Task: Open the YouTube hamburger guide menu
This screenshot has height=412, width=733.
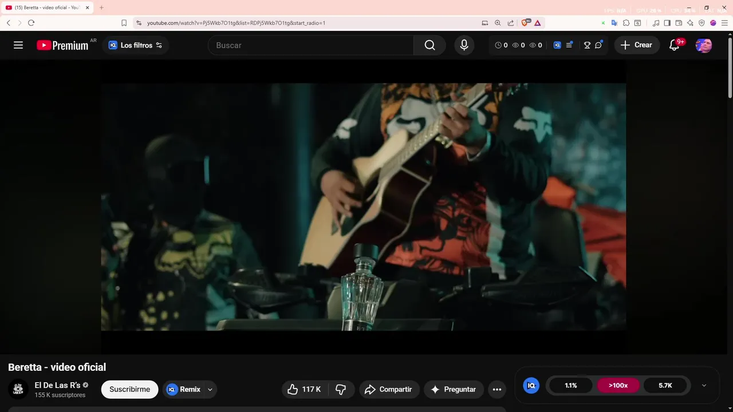Action: pyautogui.click(x=18, y=45)
